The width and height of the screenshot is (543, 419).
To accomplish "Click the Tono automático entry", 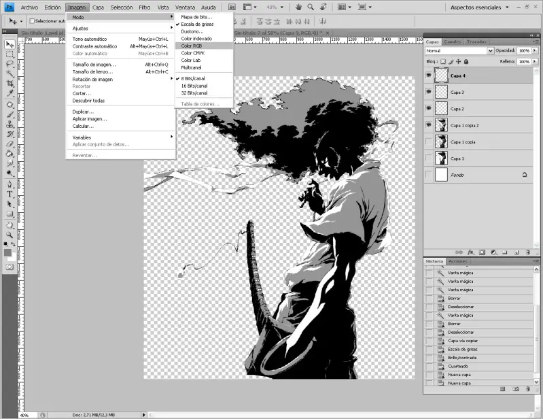I will pyautogui.click(x=121, y=39).
